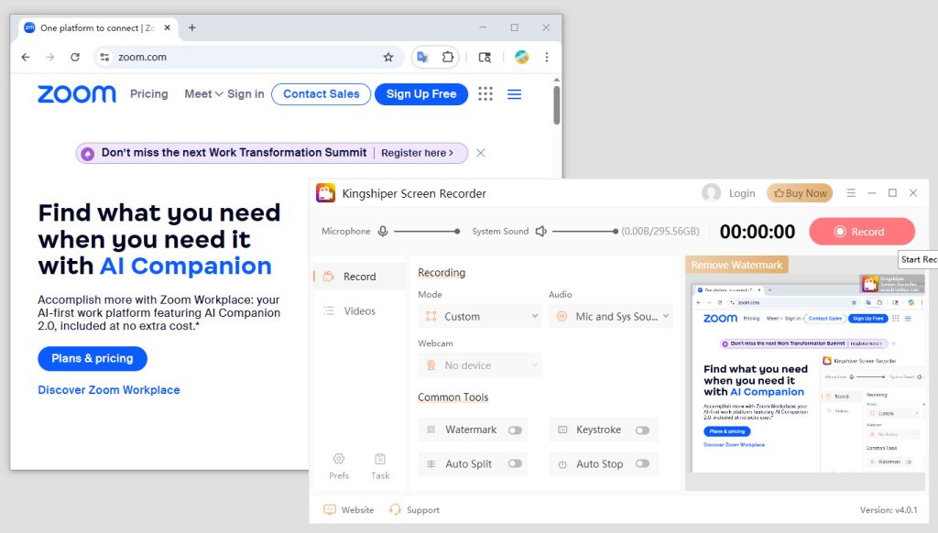The width and height of the screenshot is (938, 533).
Task: Click the Plans & pricing button
Action: [x=93, y=358]
